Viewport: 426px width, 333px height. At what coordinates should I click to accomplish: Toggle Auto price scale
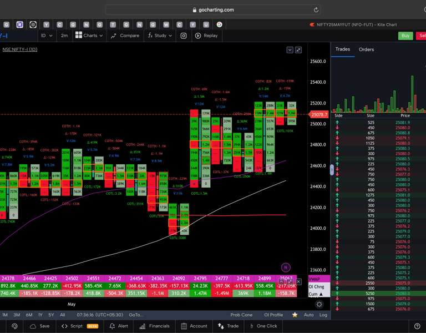tap(308, 315)
